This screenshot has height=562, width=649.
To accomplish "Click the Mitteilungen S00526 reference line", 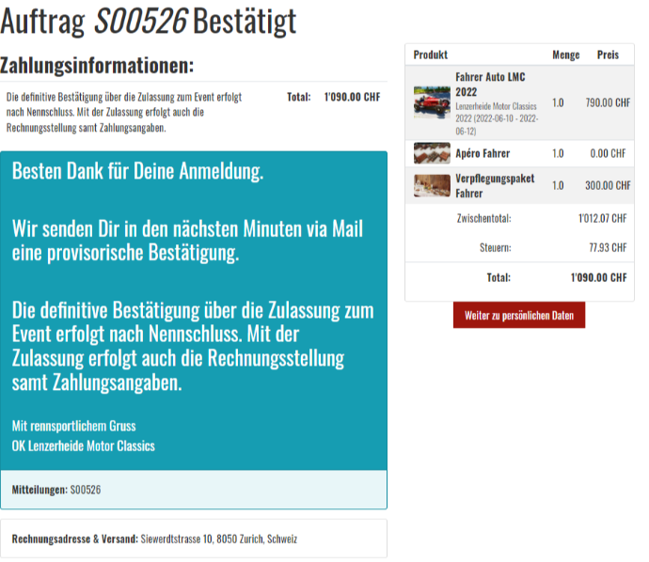I will tap(56, 490).
